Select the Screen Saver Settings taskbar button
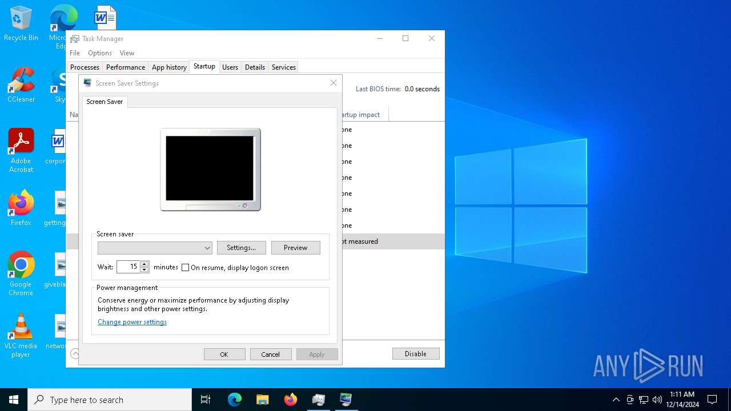This screenshot has width=731, height=411. [x=346, y=400]
